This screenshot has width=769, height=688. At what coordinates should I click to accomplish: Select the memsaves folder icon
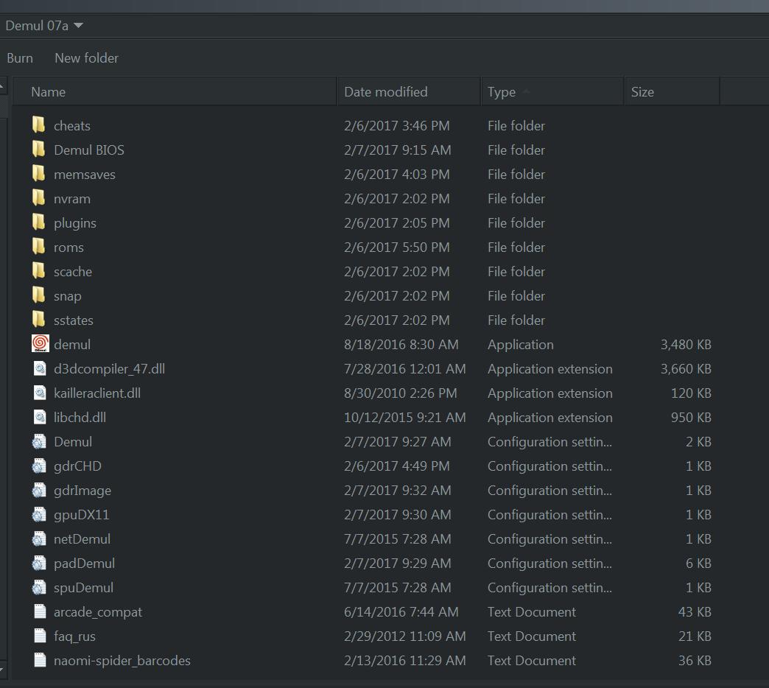pos(39,174)
